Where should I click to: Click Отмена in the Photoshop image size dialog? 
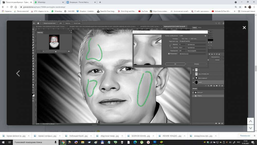pos(196,64)
